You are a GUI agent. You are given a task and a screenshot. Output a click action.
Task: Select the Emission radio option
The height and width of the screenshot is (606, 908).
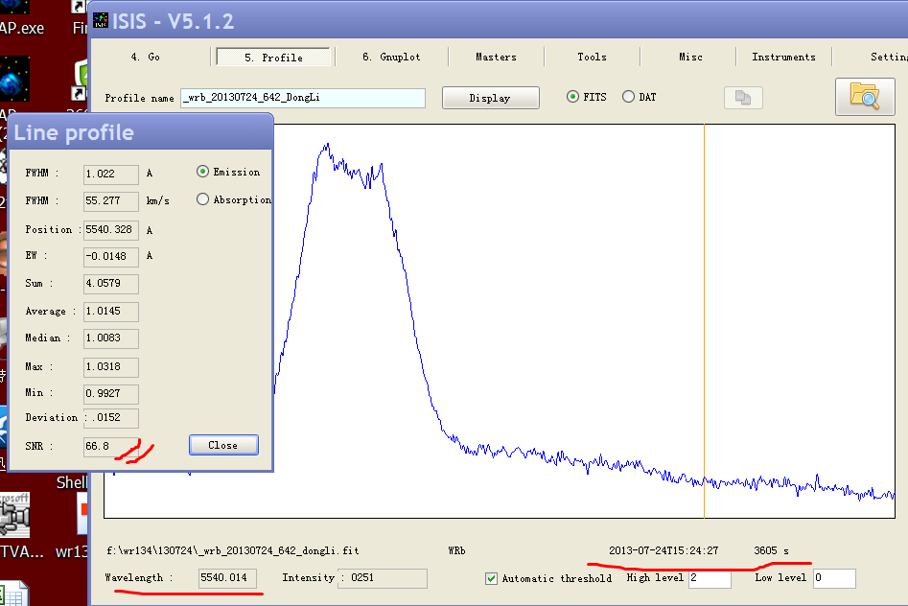point(202,172)
